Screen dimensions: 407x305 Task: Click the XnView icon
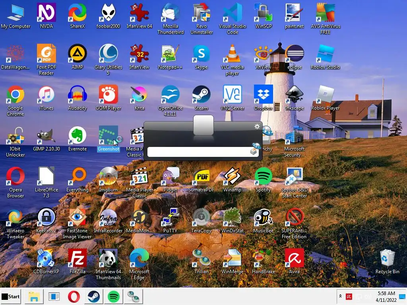pyautogui.click(x=263, y=56)
